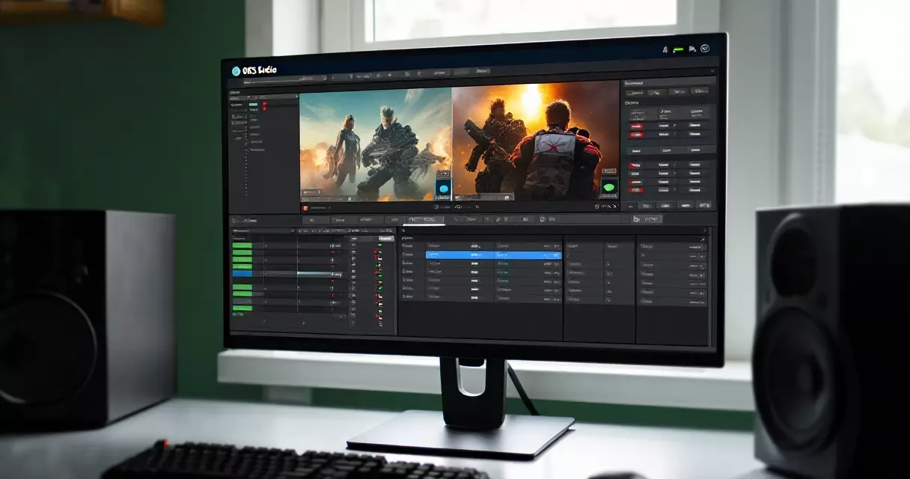Select the blue bar among the green track bars
Image resolution: width=910 pixels, height=479 pixels.
click(x=242, y=274)
